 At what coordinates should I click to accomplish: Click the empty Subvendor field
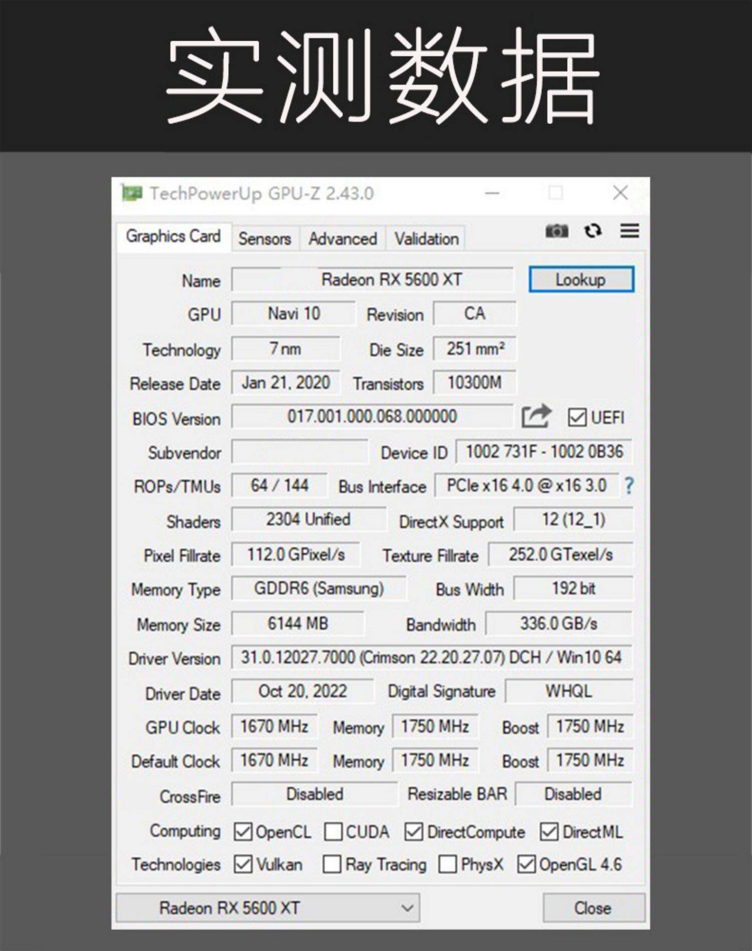tap(300, 452)
